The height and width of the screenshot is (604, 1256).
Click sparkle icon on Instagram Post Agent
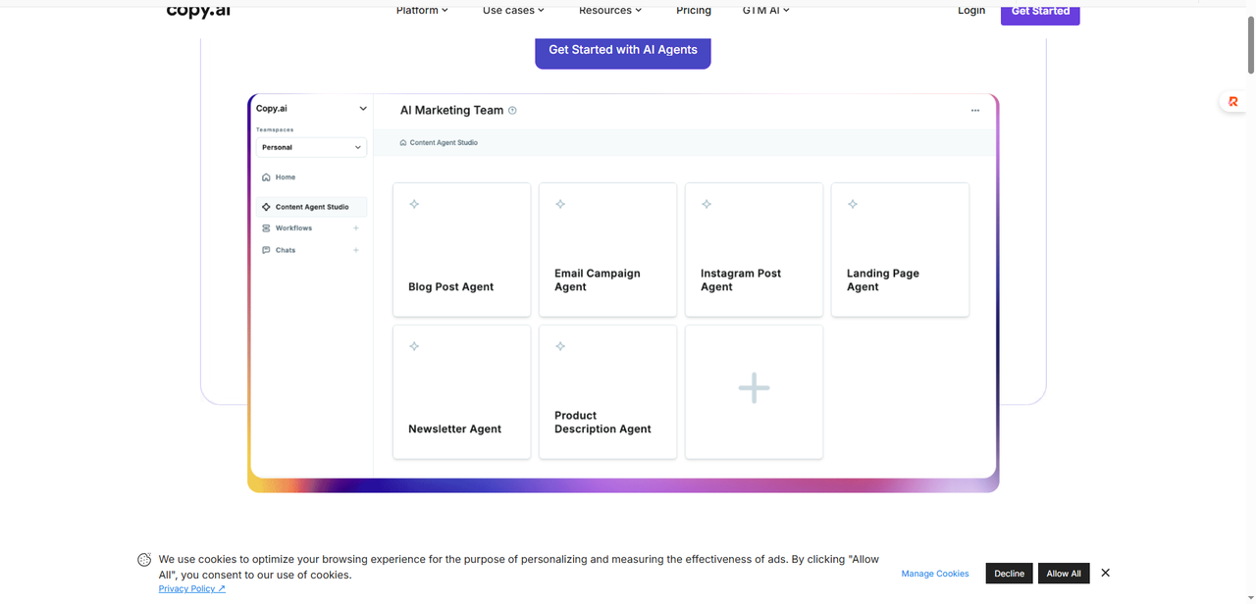(x=706, y=204)
